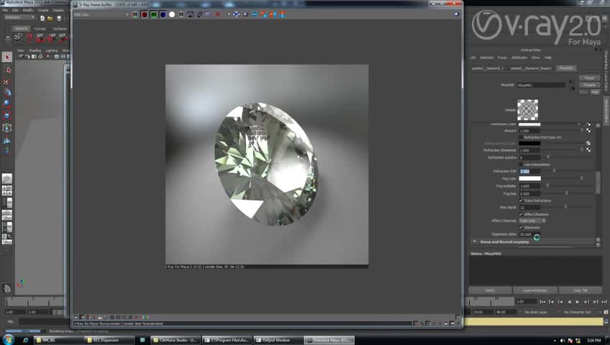The image size is (610, 345).
Task: Open the Windows Start button
Action: coord(8,340)
